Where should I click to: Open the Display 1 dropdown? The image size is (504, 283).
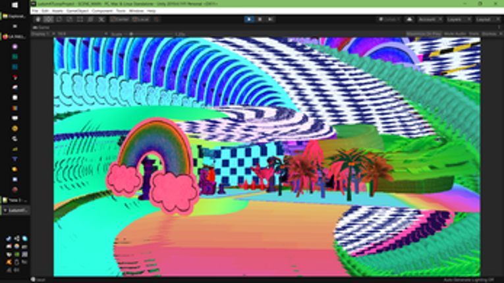pos(43,34)
